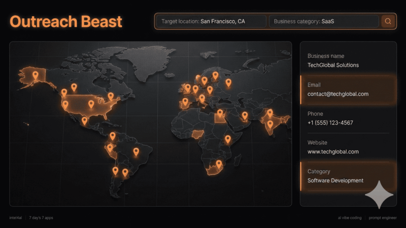Image resolution: width=406 pixels, height=228 pixels.
Task: Select the map pin on Finland
Action: [x=215, y=75]
